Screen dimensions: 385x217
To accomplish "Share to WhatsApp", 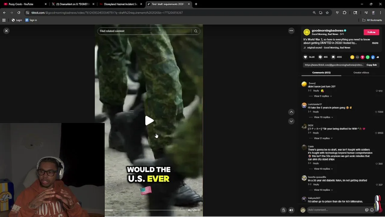I will click(x=368, y=57).
